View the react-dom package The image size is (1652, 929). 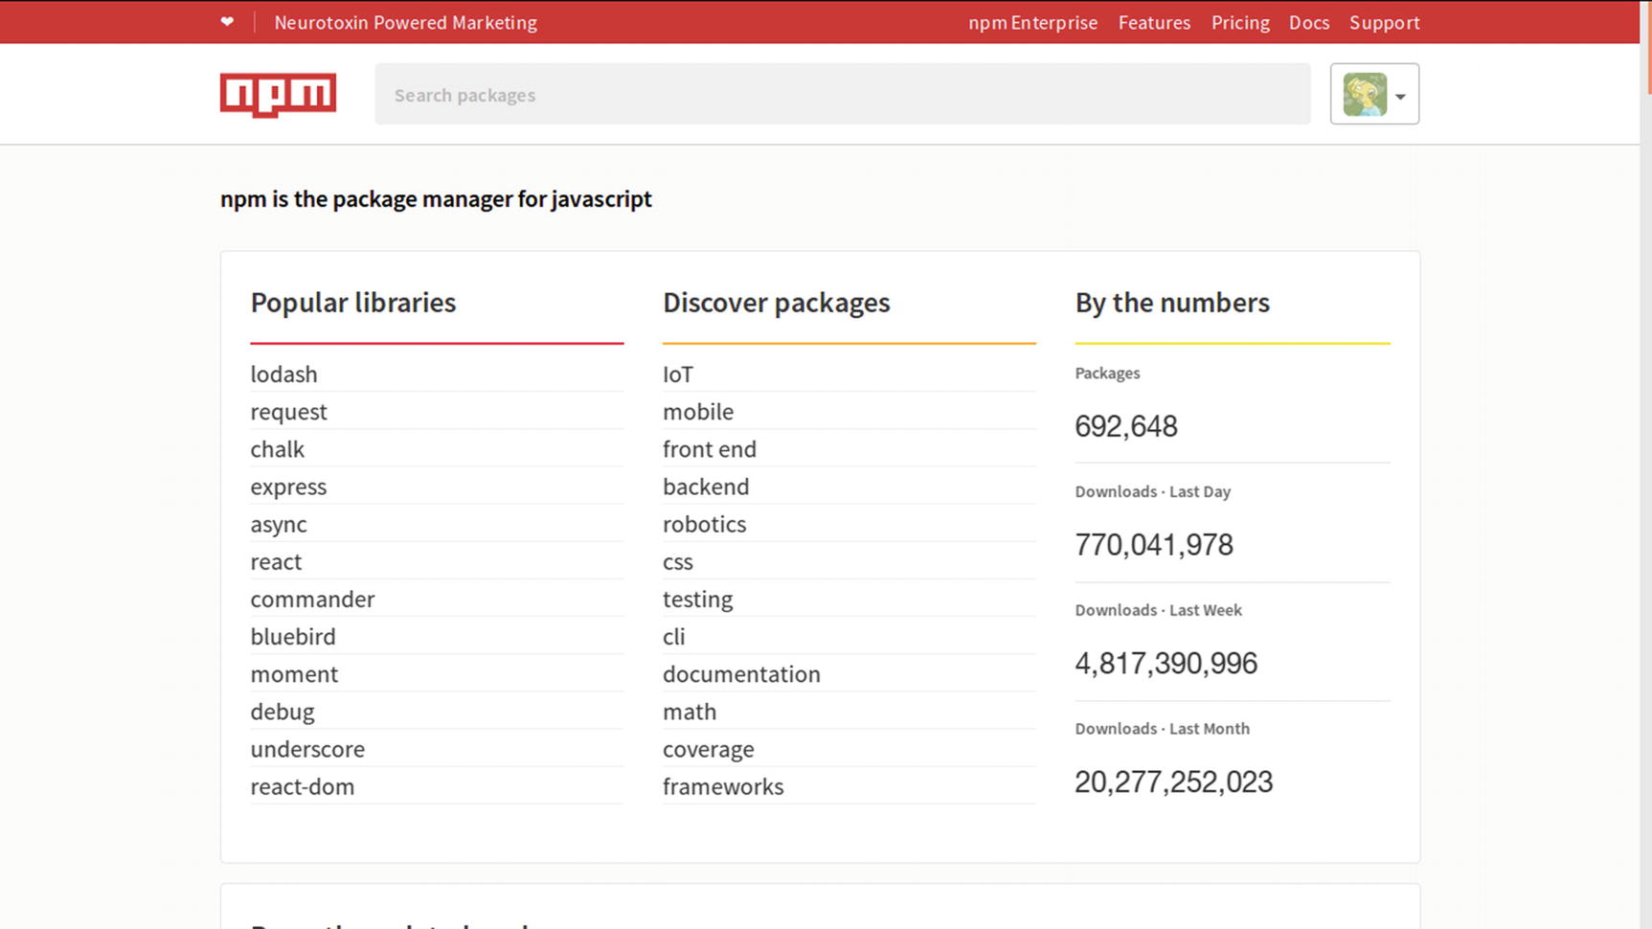click(302, 786)
